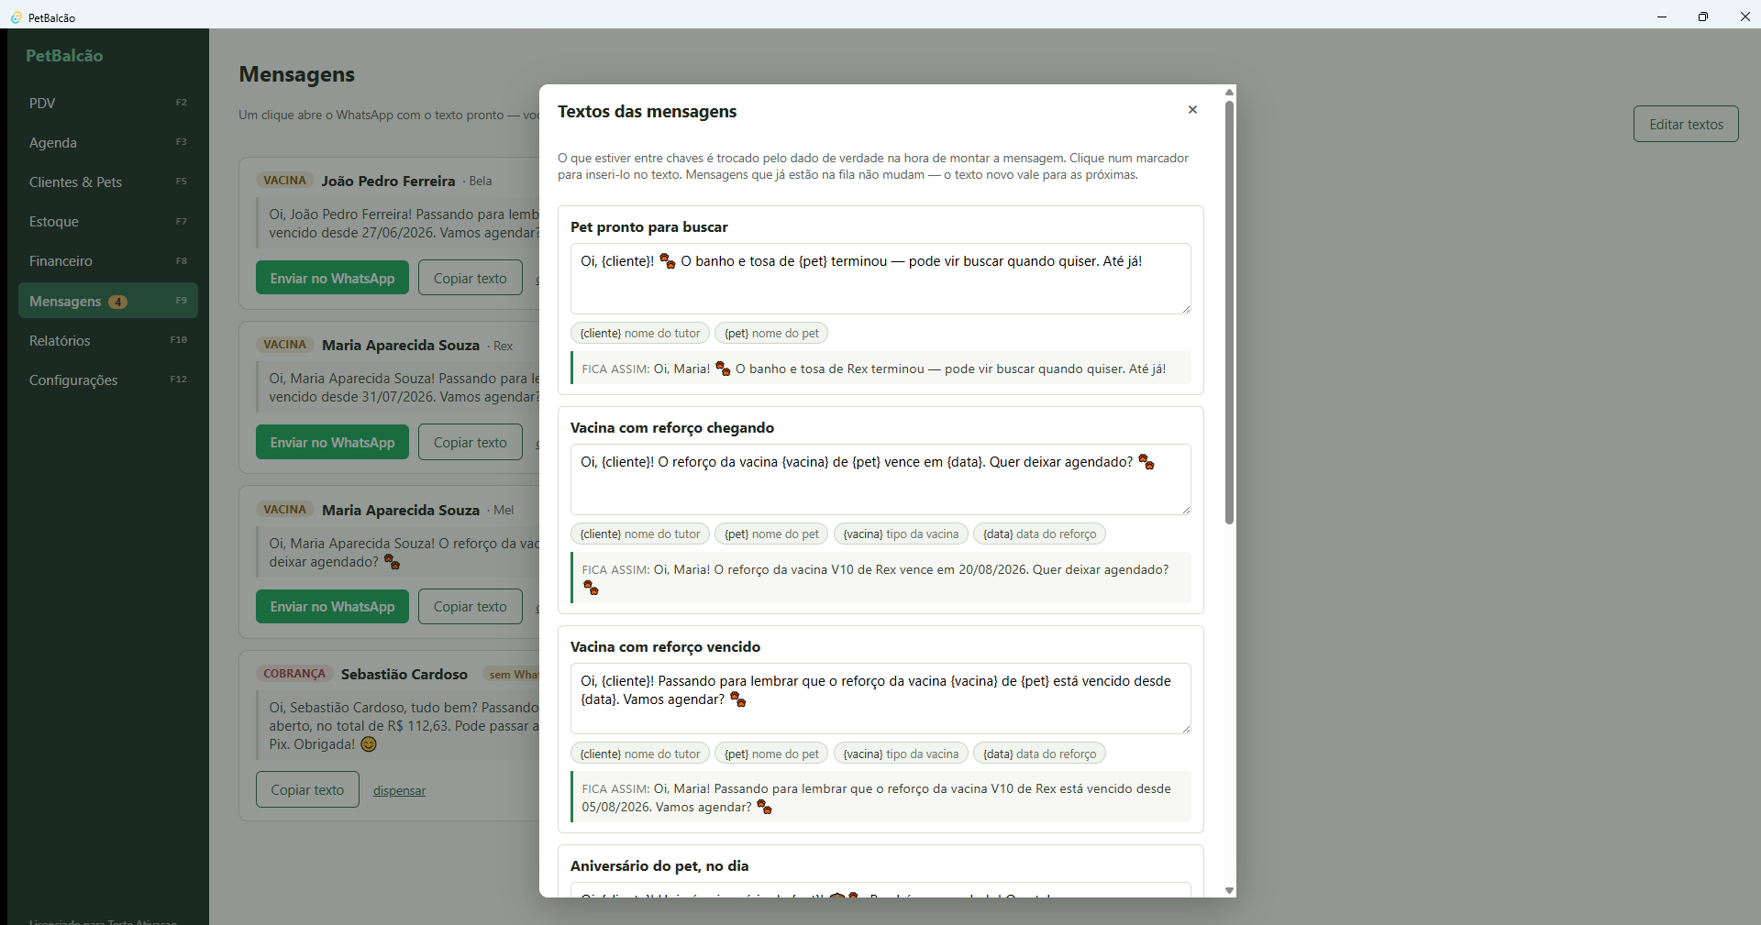Click the dialog vertical scrollbar thumb

tap(1229, 312)
